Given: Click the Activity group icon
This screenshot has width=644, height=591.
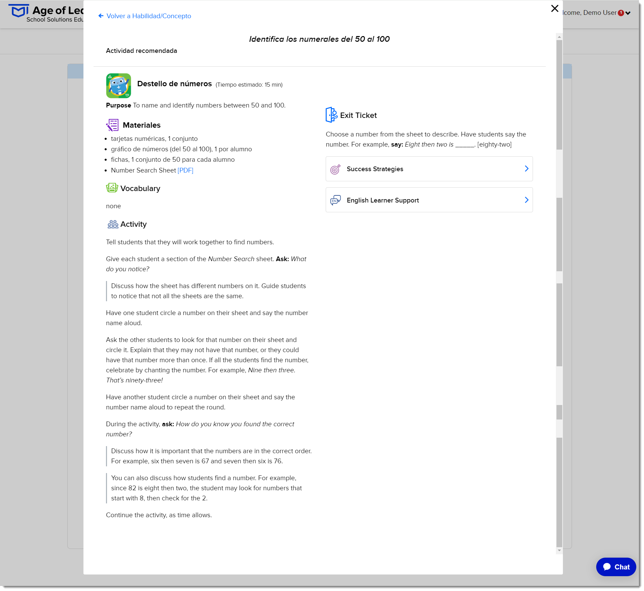Looking at the screenshot, I should (113, 224).
